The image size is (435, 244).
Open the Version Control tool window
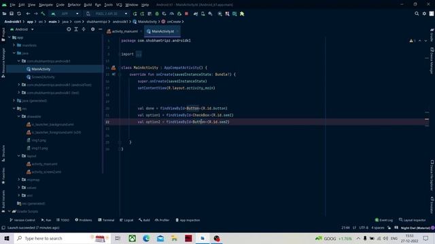tap(22, 220)
